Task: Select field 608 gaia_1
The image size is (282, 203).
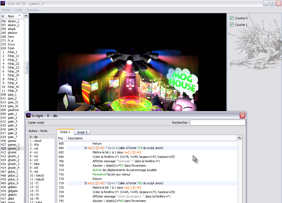Action: [12, 94]
